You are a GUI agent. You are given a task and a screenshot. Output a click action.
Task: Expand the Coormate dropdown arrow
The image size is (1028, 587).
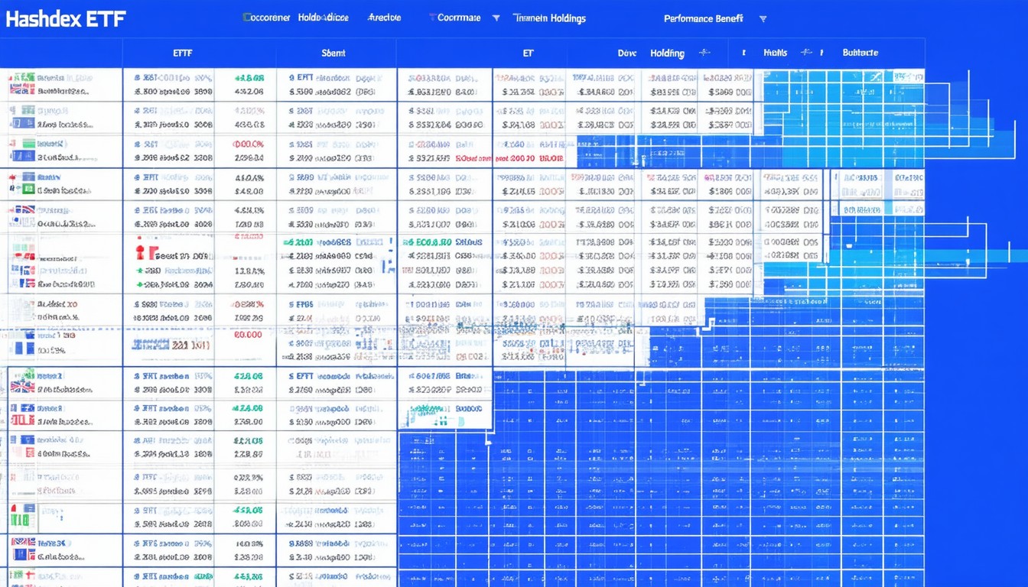[496, 18]
